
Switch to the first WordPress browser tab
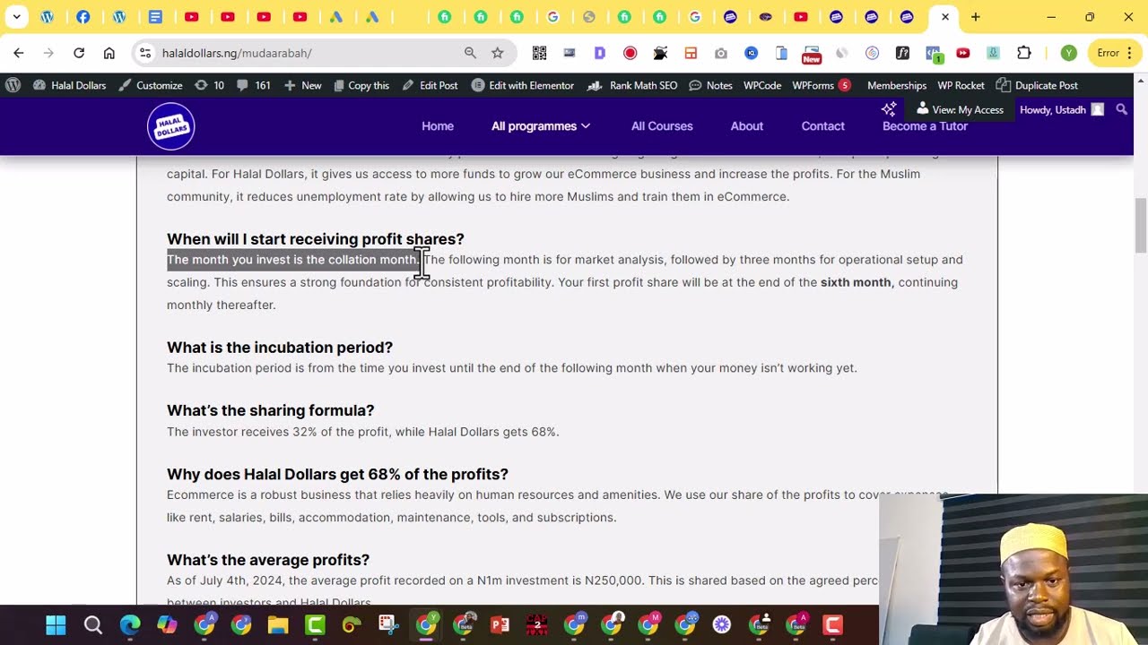pos(47,17)
